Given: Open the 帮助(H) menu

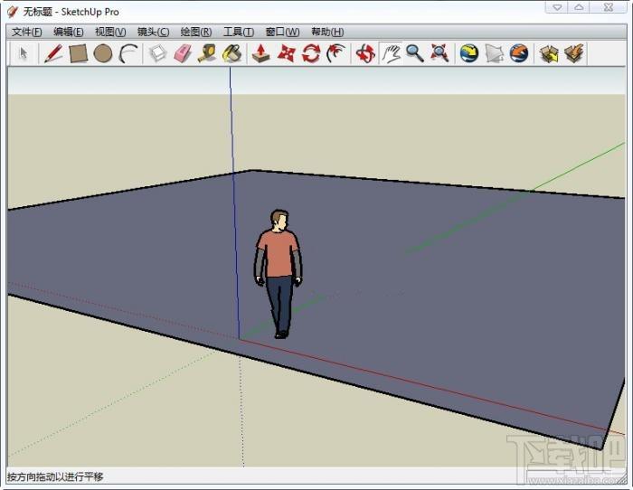Looking at the screenshot, I should (x=327, y=32).
